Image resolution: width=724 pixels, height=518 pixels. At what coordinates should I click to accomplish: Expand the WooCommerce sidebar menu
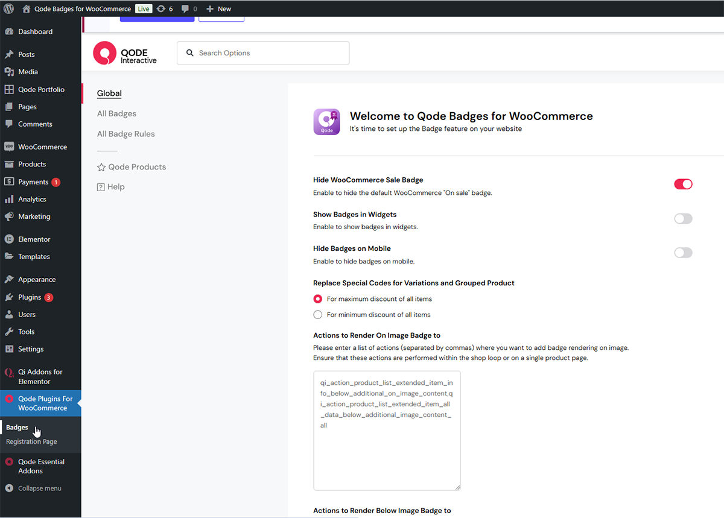(42, 147)
